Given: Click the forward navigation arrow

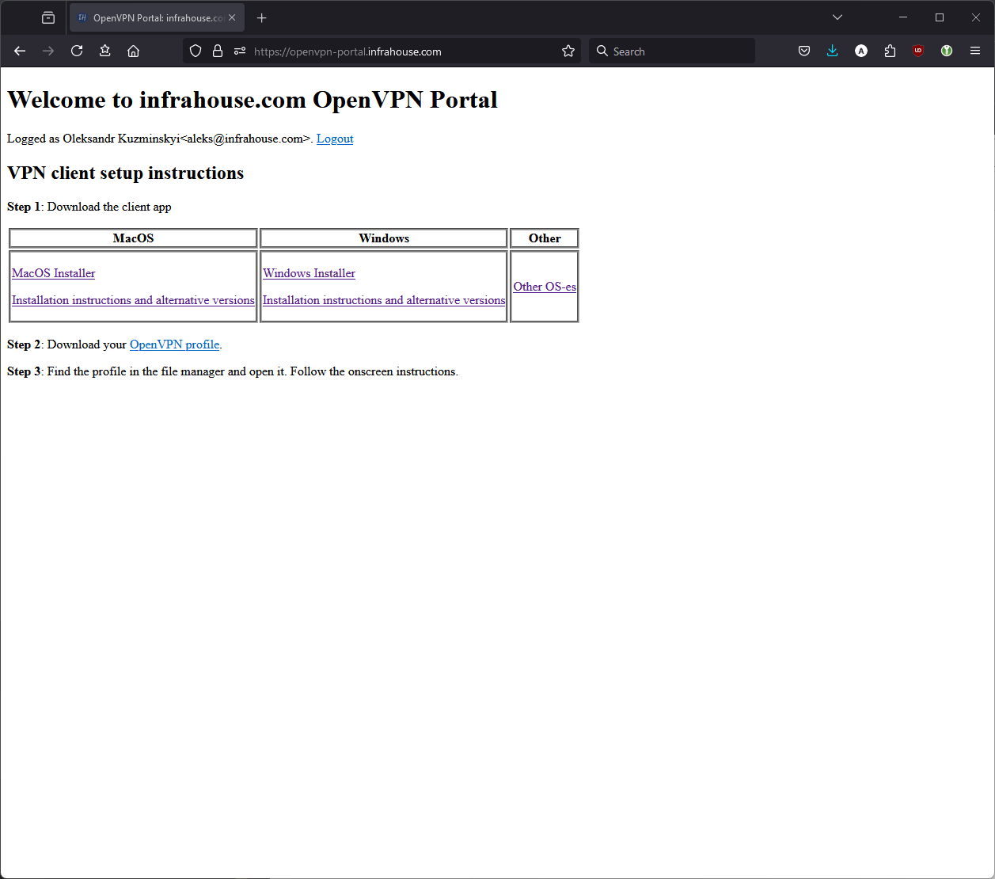Looking at the screenshot, I should pyautogui.click(x=48, y=51).
